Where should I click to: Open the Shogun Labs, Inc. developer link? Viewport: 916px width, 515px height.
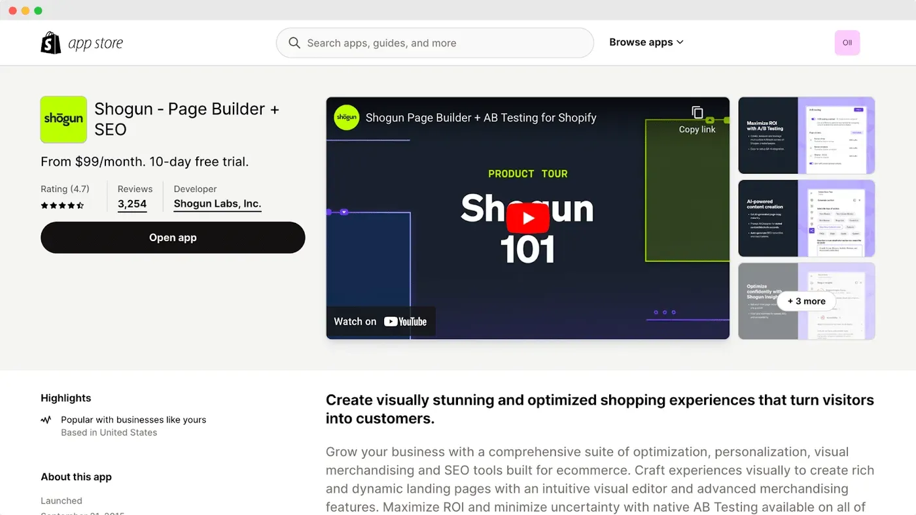pos(217,204)
